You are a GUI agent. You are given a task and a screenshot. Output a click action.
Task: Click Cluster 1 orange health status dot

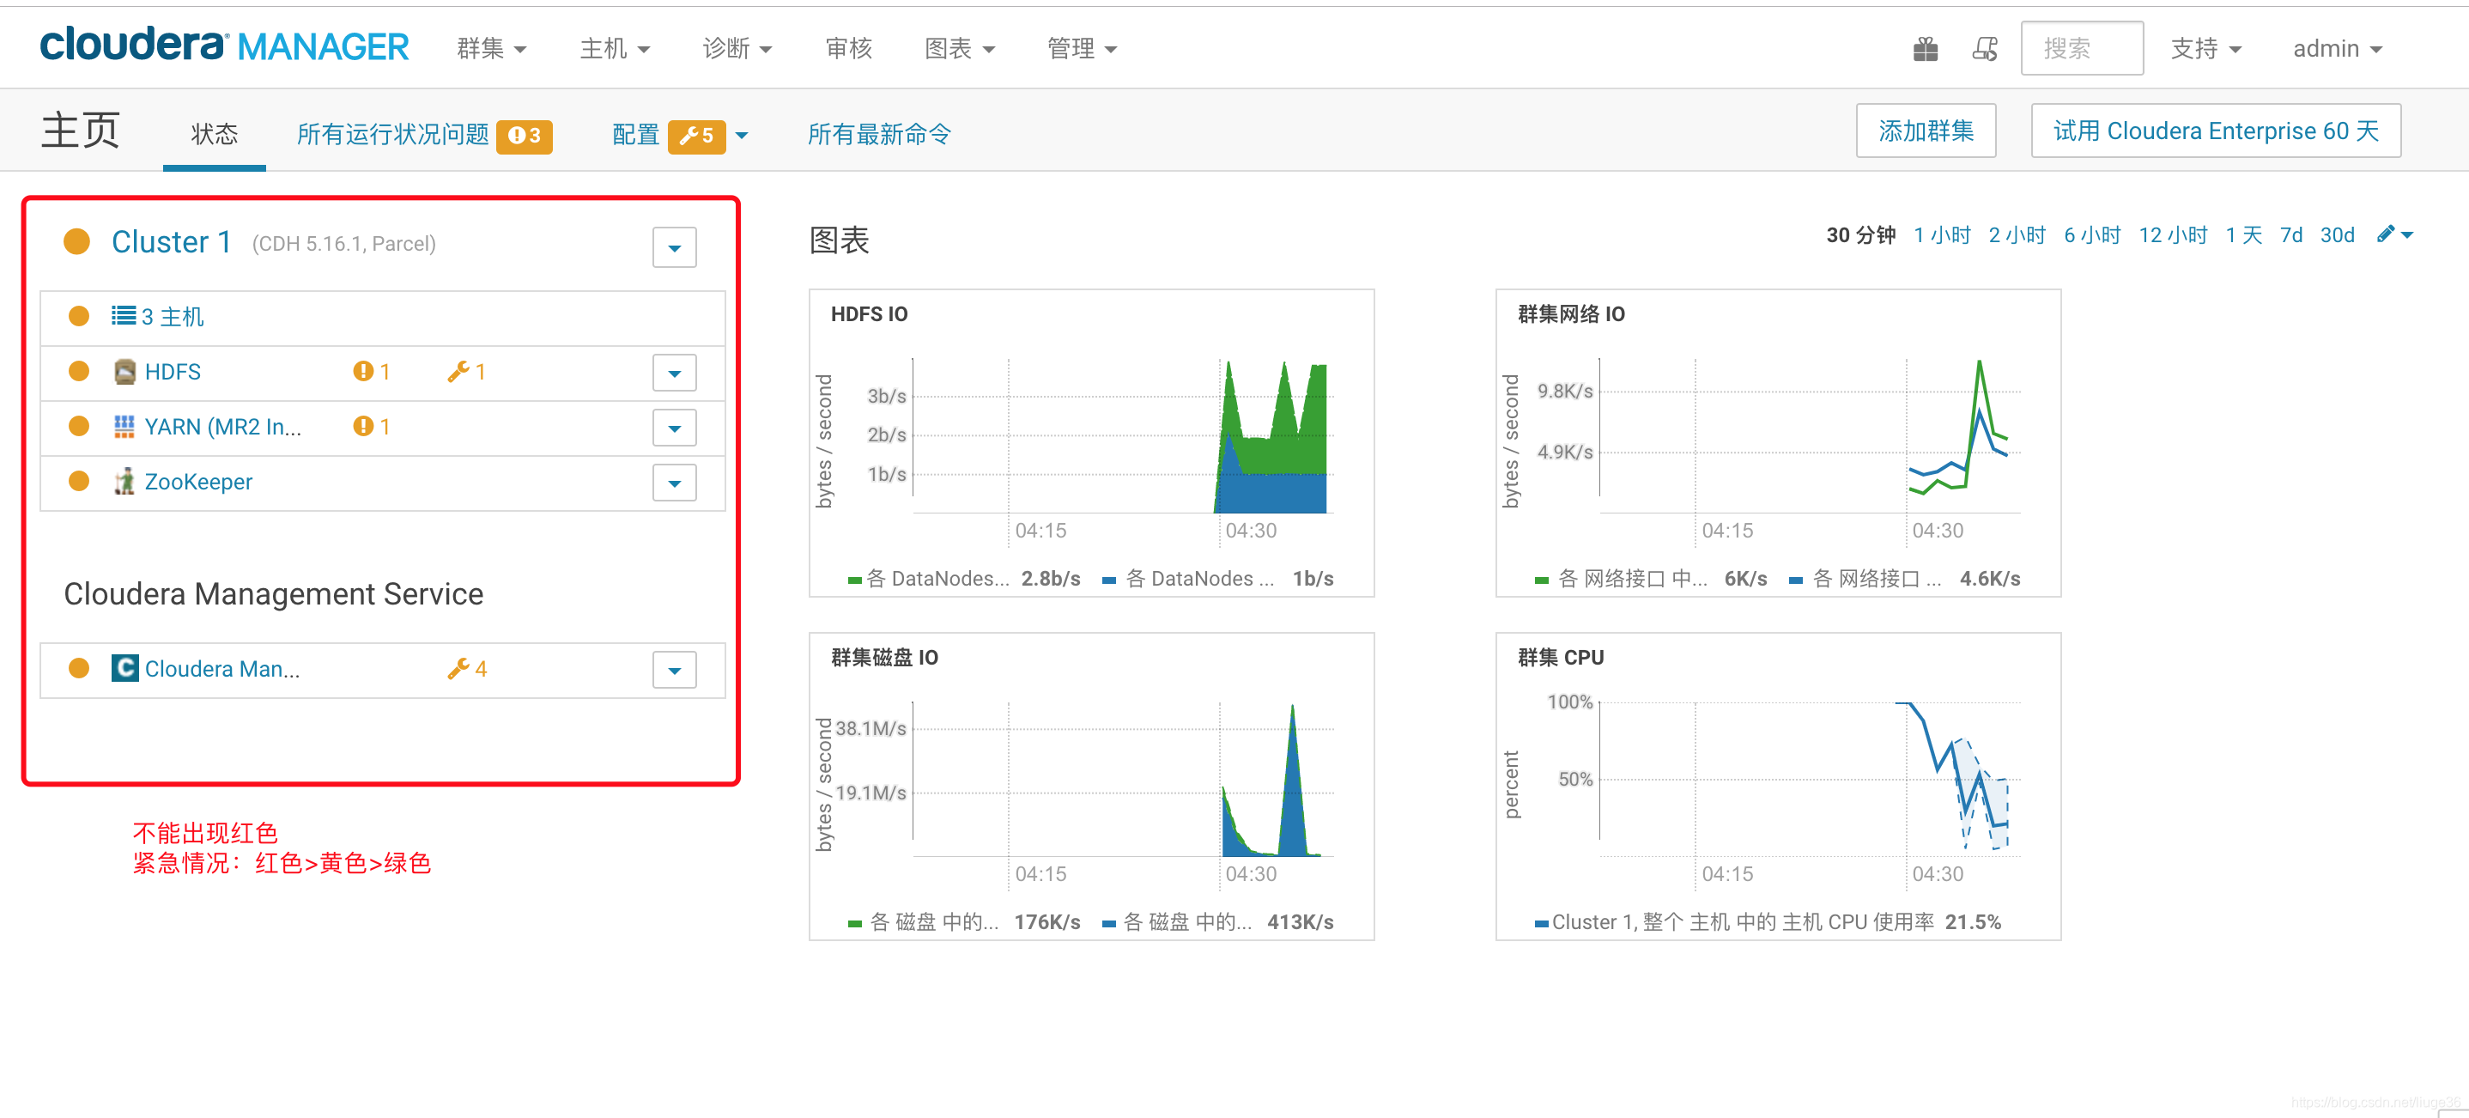point(76,241)
